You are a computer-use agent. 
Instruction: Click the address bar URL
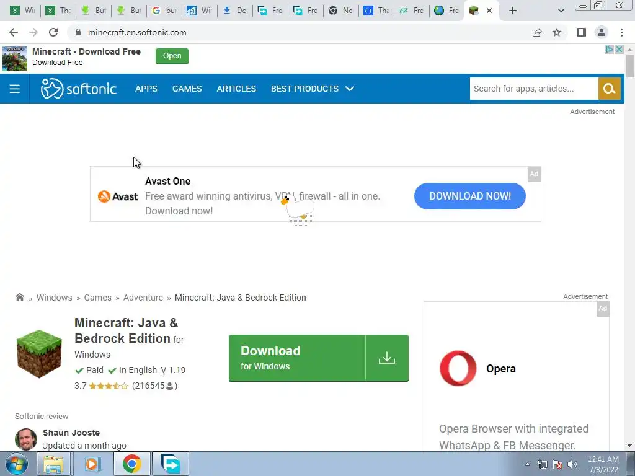(x=137, y=32)
